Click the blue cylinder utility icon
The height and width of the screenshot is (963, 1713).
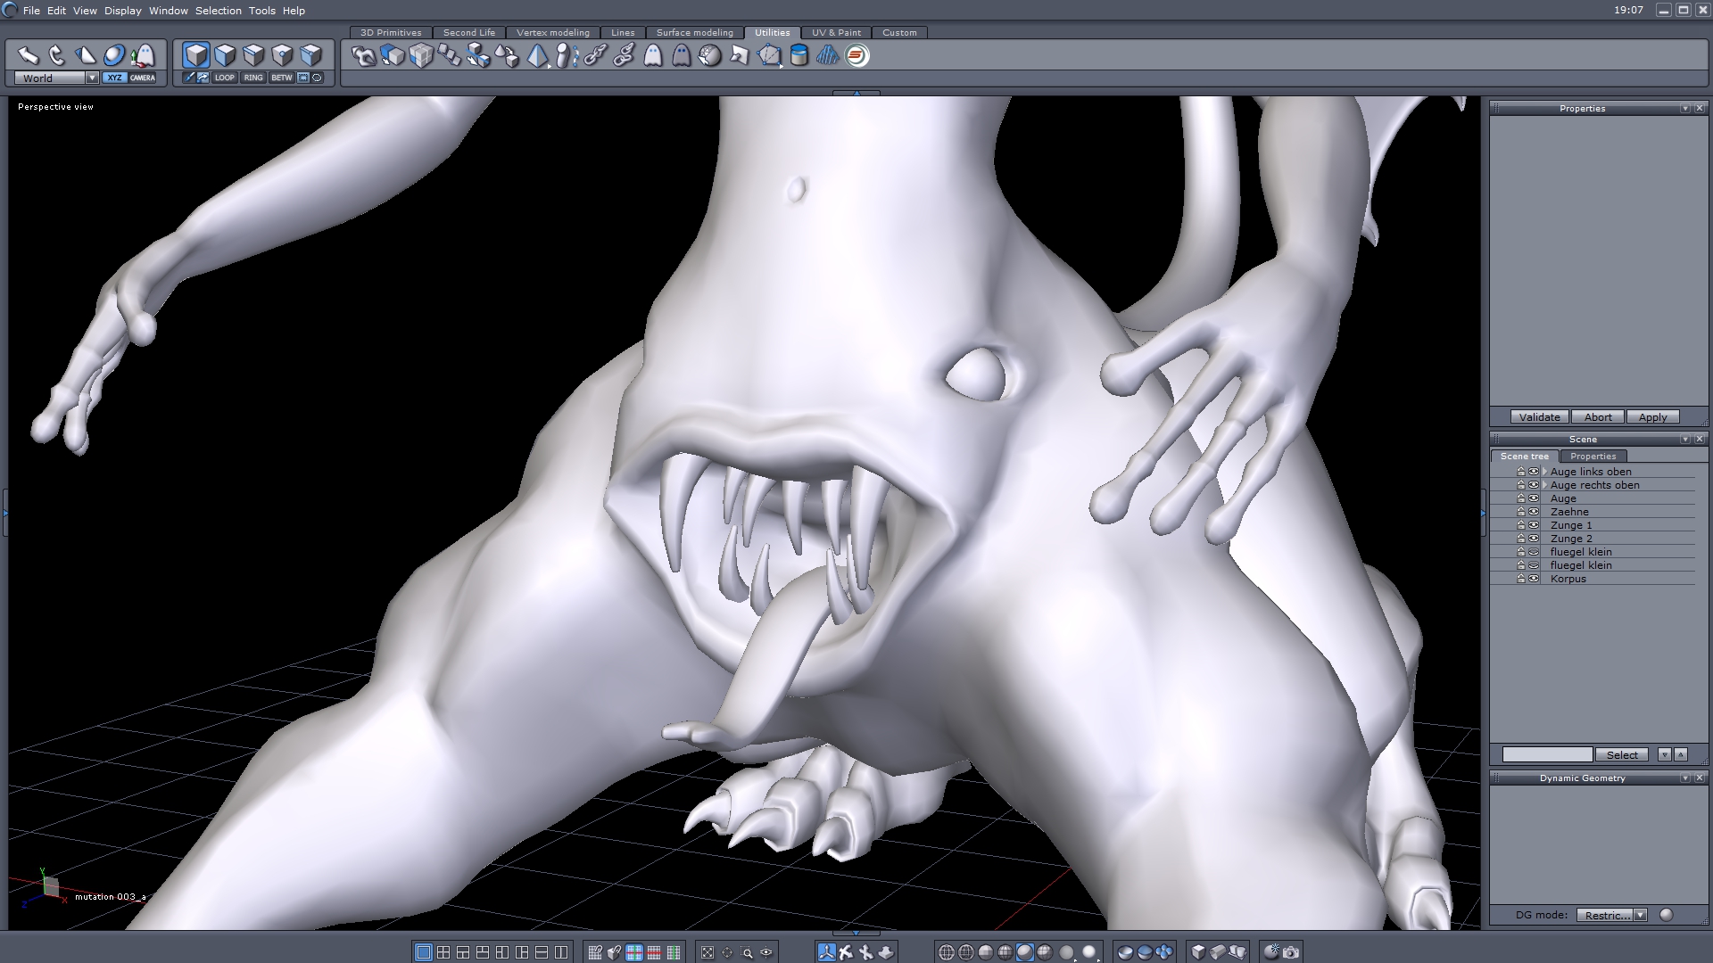click(x=799, y=55)
